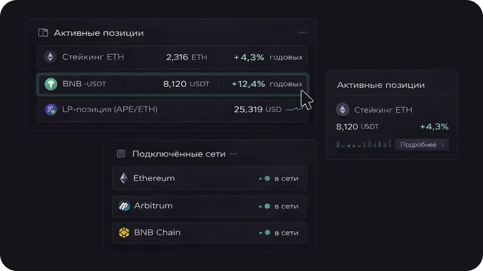
Task: Open the Подключённые сети three-dot menu
Action: click(233, 154)
